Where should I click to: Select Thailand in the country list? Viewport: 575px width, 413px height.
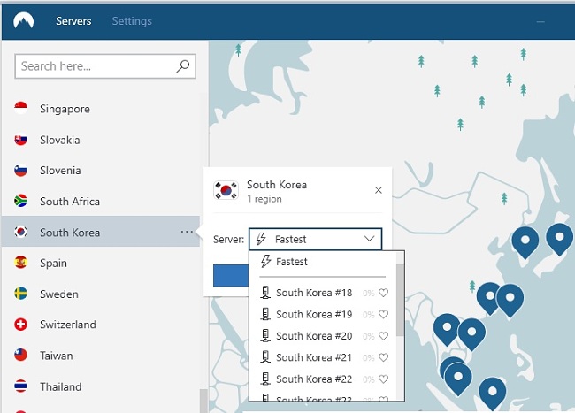point(101,386)
